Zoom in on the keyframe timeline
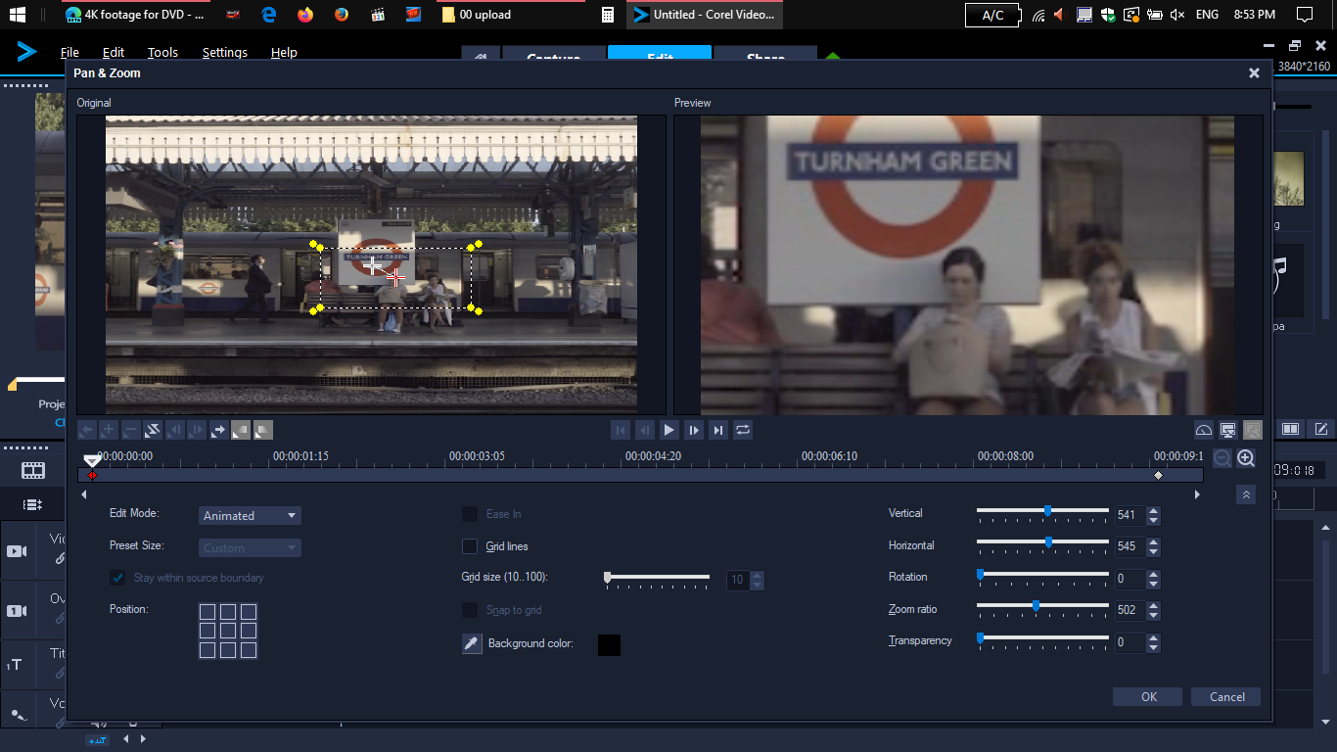1337x752 pixels. click(1246, 457)
